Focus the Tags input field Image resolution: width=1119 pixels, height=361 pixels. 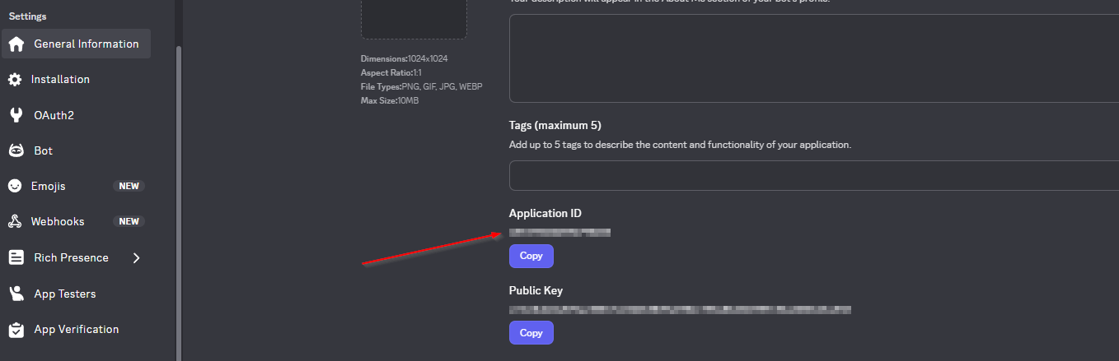813,176
